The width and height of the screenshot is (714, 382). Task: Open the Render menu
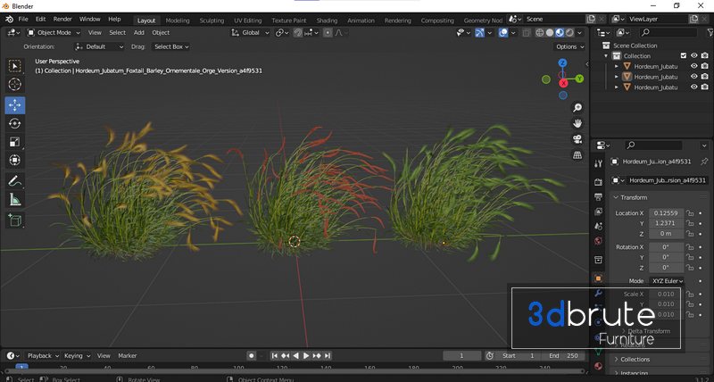[x=62, y=19]
